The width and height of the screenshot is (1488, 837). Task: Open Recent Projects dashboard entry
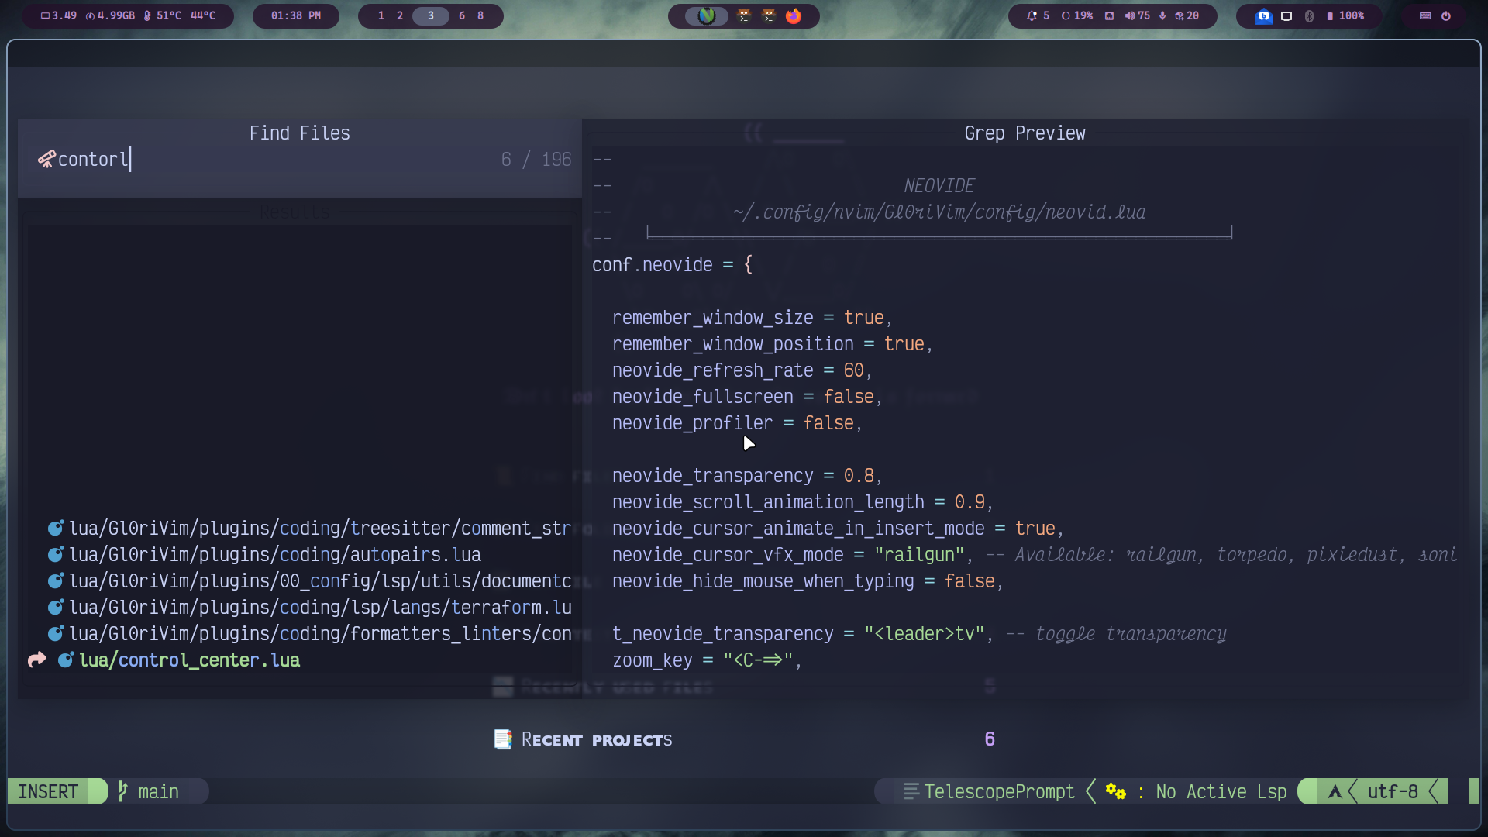point(596,739)
